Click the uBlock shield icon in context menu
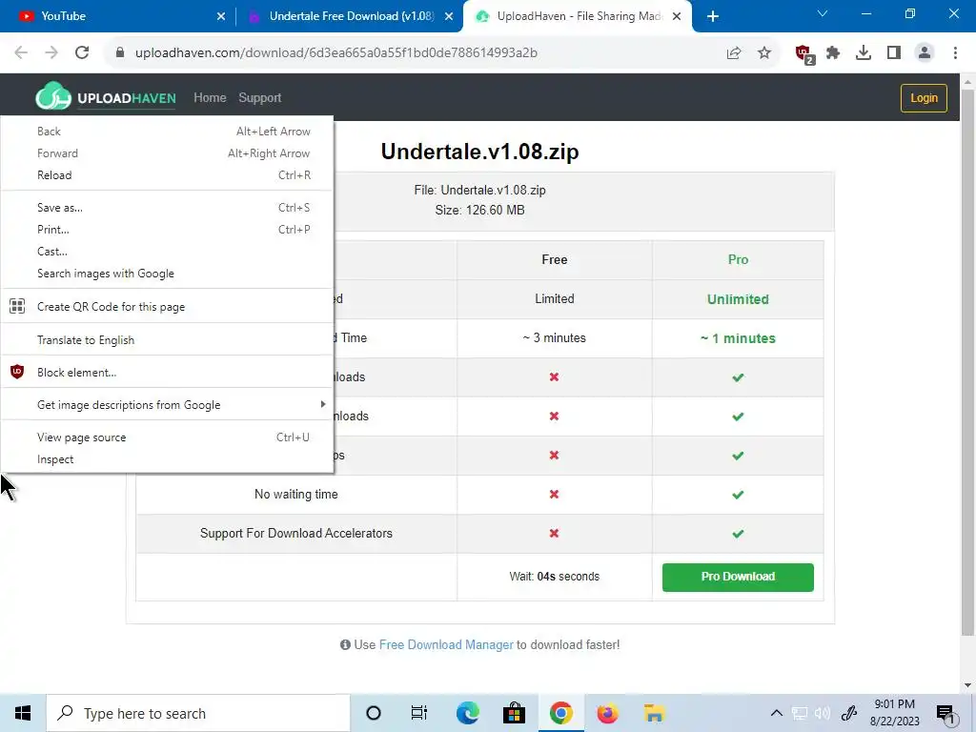Screen dimensions: 976x732 point(17,373)
